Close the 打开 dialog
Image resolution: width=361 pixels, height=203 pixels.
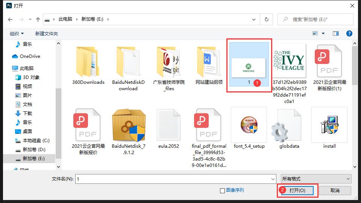[352, 6]
